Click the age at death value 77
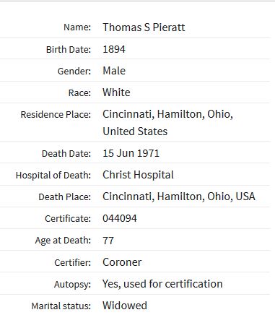The image size is (275, 315). tap(108, 241)
